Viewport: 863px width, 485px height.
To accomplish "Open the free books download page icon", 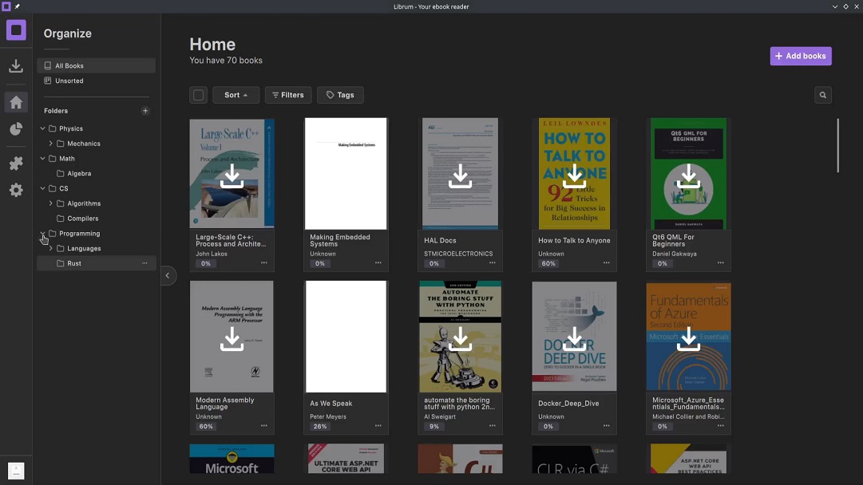I will [x=16, y=66].
